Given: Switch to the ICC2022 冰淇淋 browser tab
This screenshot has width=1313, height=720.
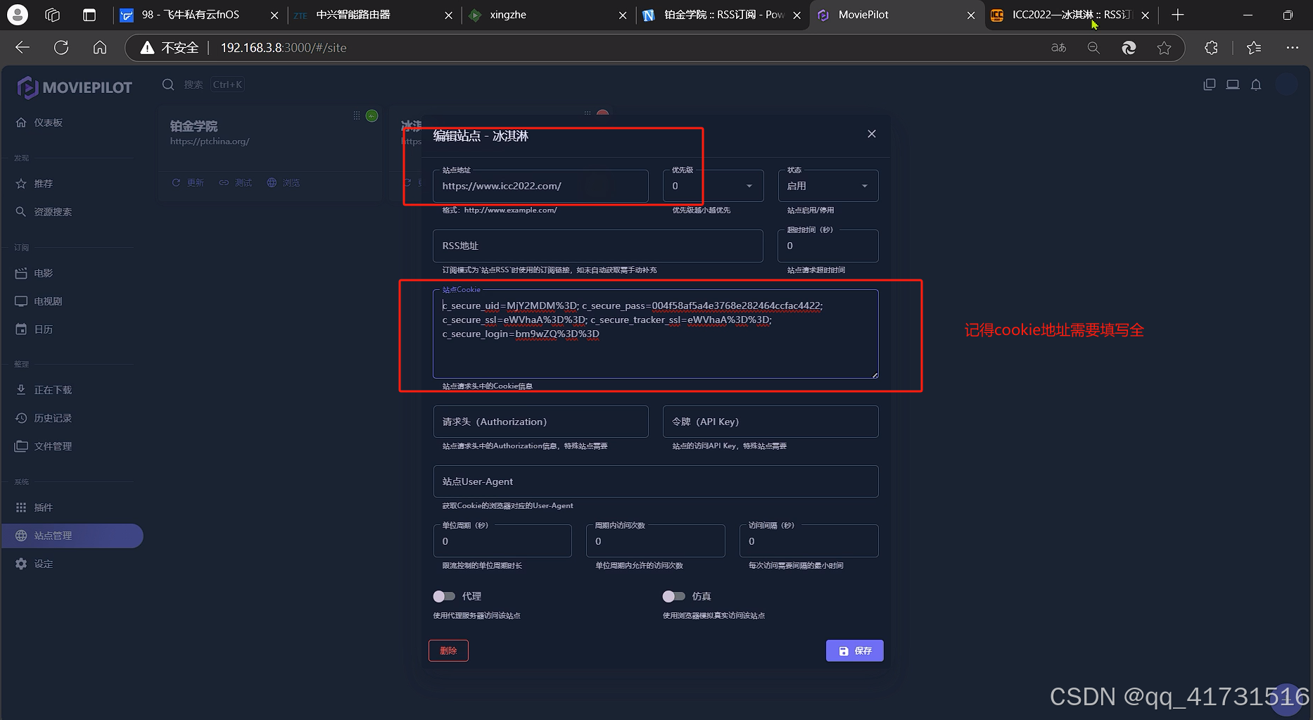Looking at the screenshot, I should coord(1071,15).
